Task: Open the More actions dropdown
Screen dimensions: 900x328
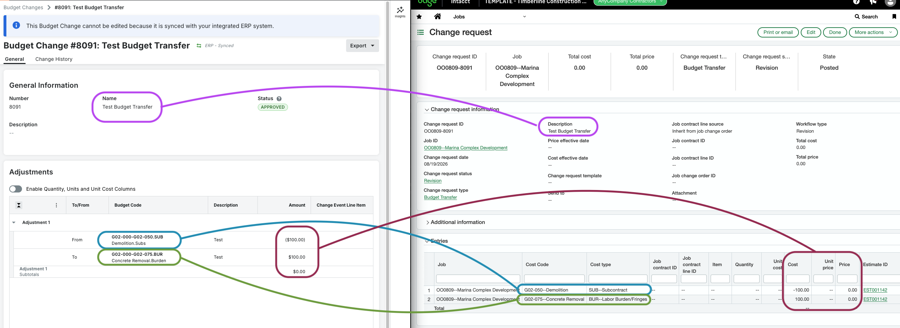Action: pyautogui.click(x=873, y=32)
